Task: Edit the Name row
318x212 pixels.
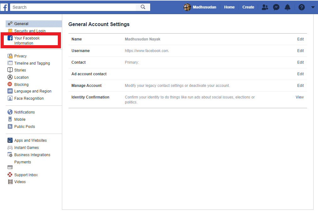Action: (x=300, y=39)
